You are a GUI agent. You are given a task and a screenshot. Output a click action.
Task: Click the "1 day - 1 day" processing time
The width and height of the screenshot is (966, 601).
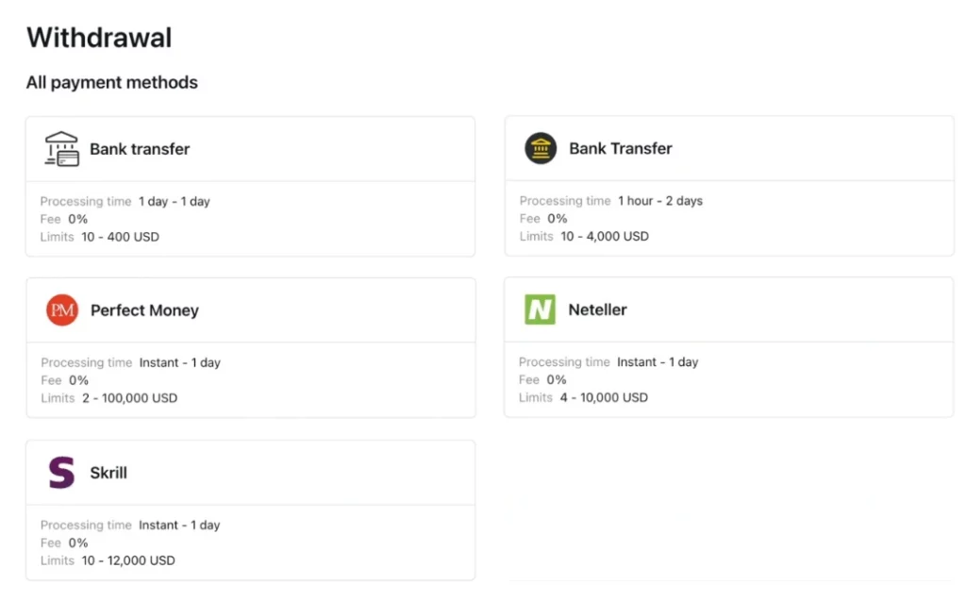point(174,201)
